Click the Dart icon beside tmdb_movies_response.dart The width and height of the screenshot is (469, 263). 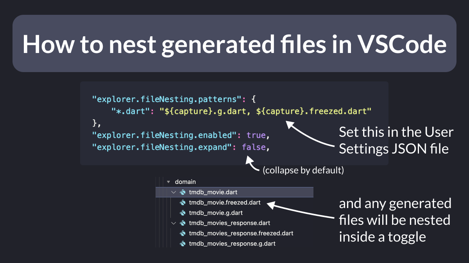tap(182, 223)
